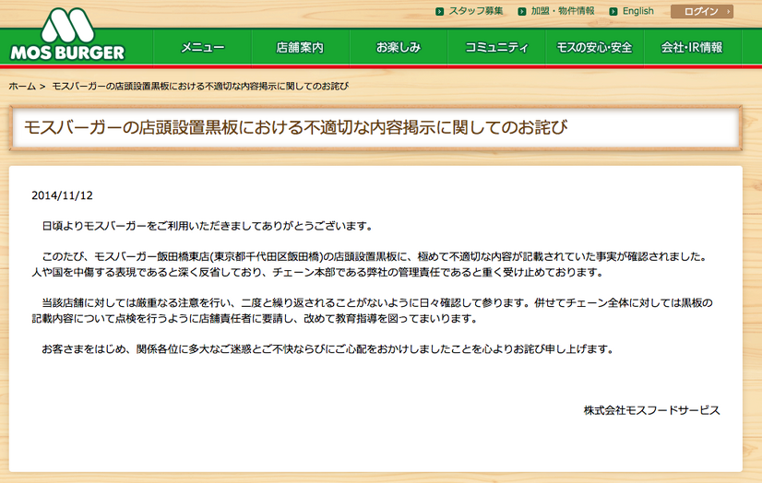
Task: Open the 会社・IR情報 navigation tab
Action: click(x=692, y=47)
